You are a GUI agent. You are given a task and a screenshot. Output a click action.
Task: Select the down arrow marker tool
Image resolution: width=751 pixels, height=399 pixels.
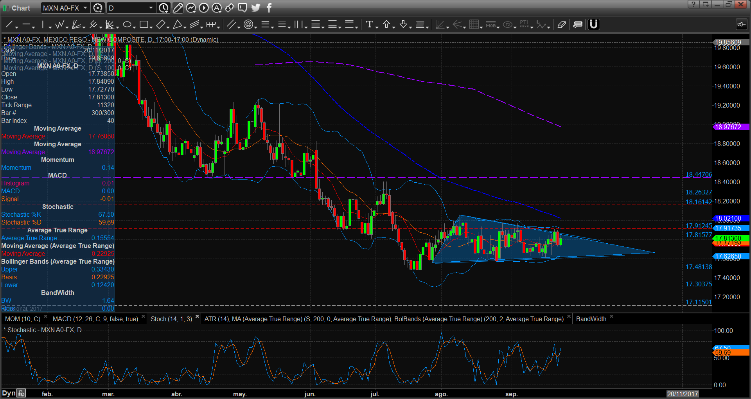point(403,25)
